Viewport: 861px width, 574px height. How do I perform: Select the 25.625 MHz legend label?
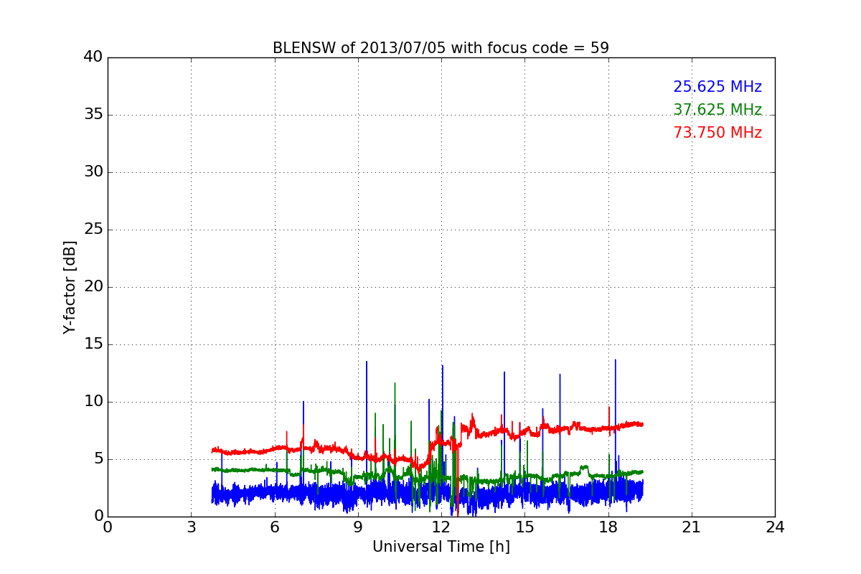tap(717, 87)
